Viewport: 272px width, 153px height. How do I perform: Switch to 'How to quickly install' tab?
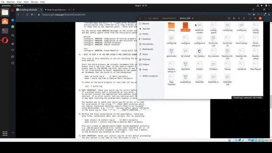point(57,10)
